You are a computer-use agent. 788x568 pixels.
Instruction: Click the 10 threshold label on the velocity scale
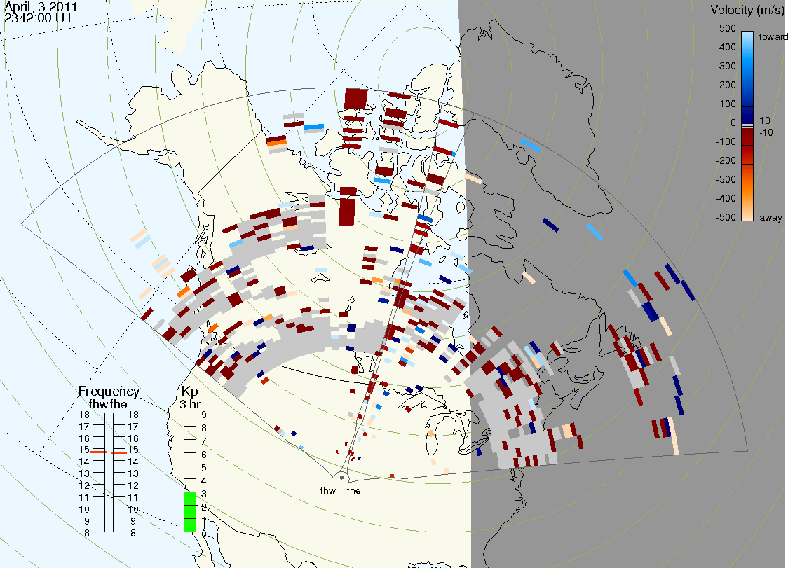[764, 120]
